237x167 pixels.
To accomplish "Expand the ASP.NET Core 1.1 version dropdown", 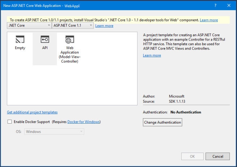I will [x=73, y=26].
